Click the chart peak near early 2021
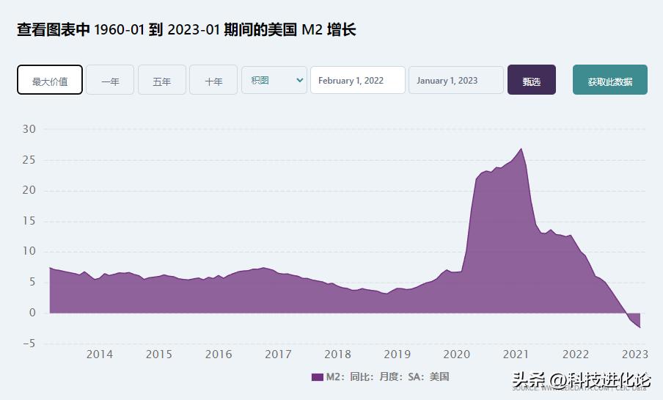663x400 pixels. pos(521,148)
